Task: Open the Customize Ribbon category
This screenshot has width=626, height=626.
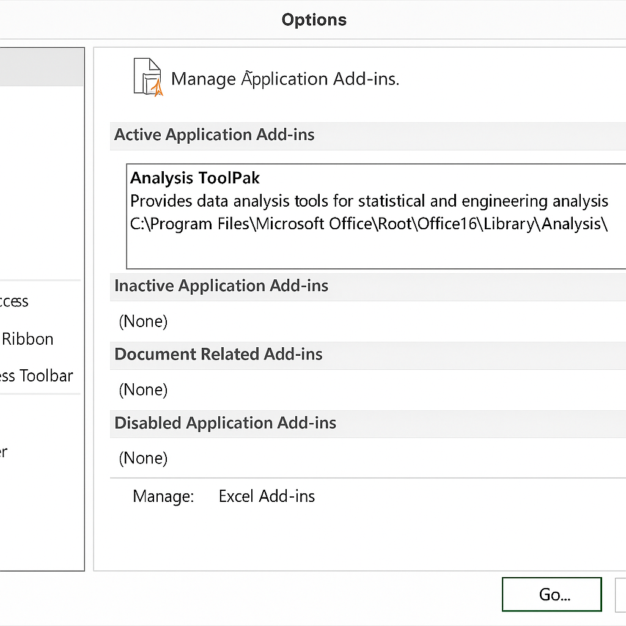Action: (x=28, y=339)
